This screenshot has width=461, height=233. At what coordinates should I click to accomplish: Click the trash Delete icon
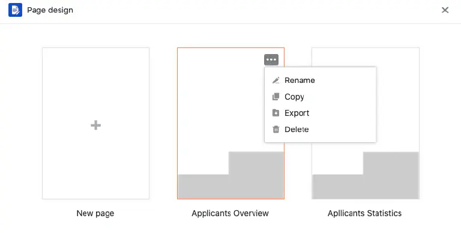click(276, 130)
